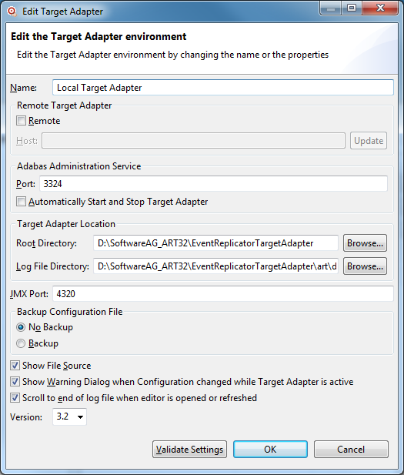This screenshot has height=475, width=404.
Task: Focus the Adabas Administration Service Port field
Action: click(213, 184)
